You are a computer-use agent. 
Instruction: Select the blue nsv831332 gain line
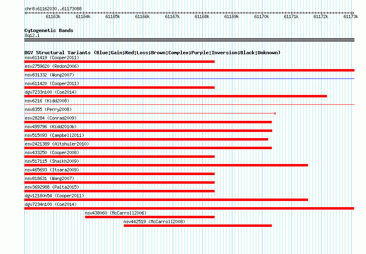pos(189,79)
